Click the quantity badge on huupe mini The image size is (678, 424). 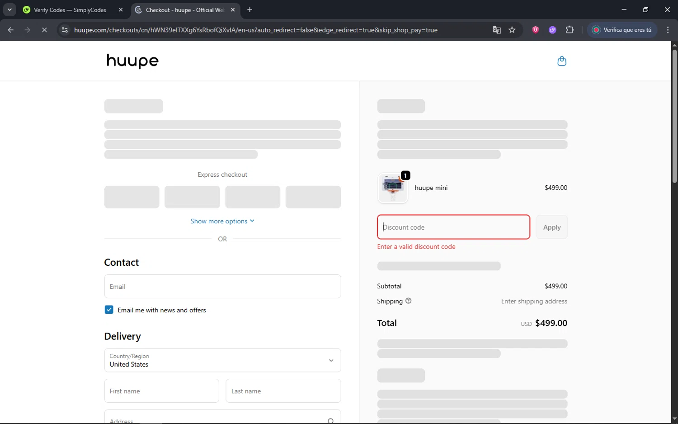pyautogui.click(x=405, y=175)
